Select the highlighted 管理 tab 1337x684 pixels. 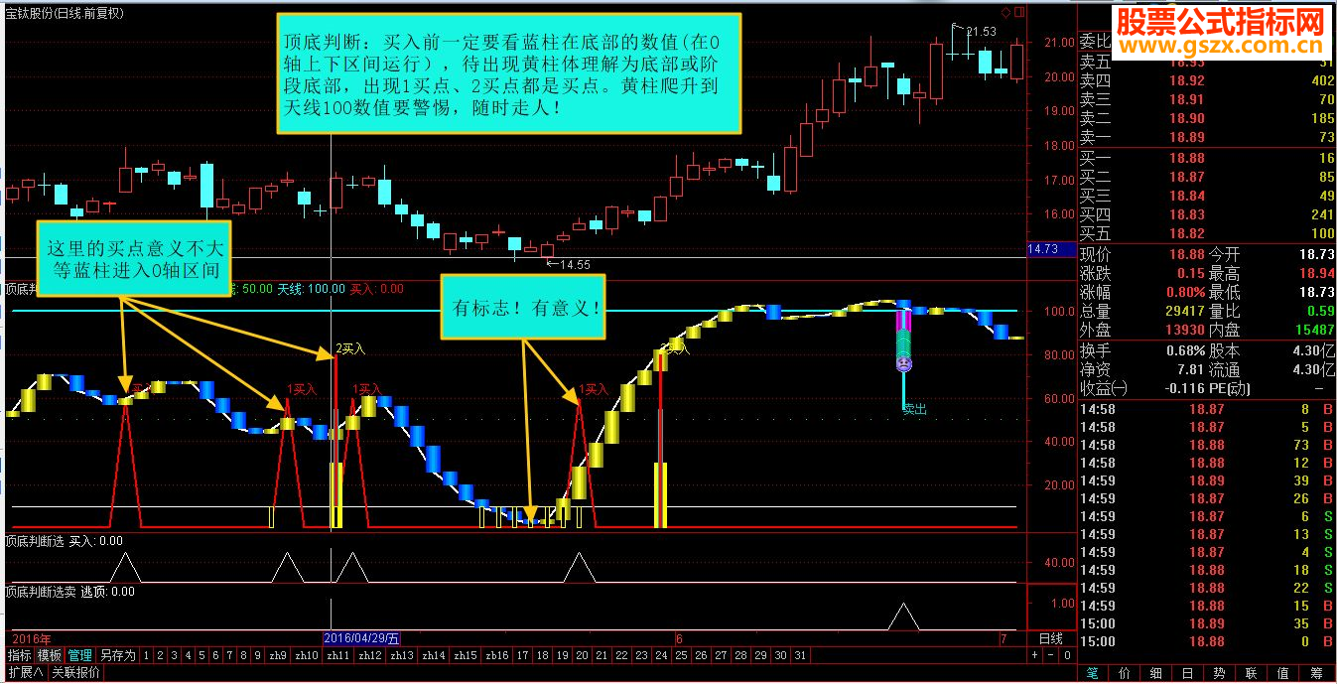(x=79, y=655)
